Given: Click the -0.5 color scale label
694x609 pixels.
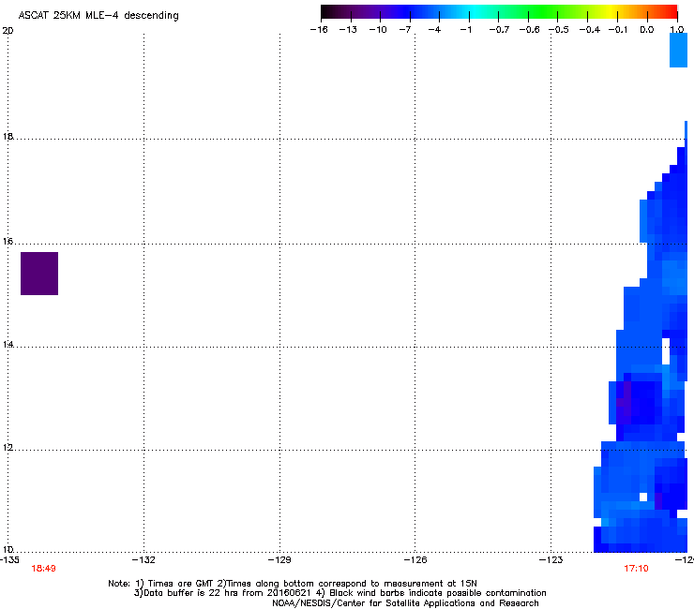Looking at the screenshot, I should [x=559, y=30].
